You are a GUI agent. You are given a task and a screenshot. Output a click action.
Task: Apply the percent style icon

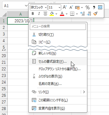[87, 7]
